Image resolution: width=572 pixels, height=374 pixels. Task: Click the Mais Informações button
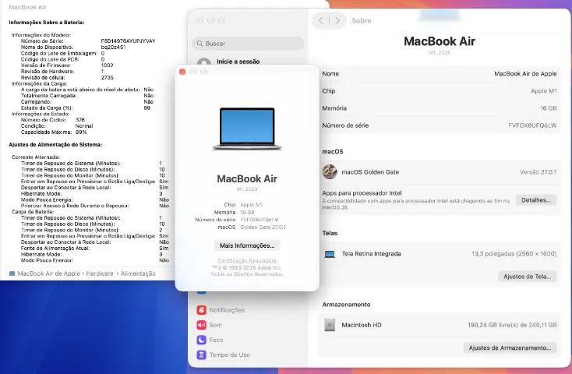247,245
